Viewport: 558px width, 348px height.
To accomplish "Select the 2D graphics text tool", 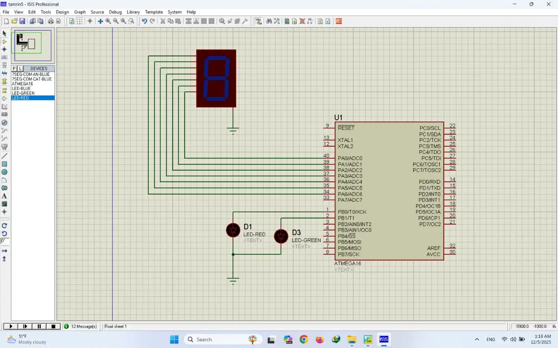I will click(x=4, y=196).
